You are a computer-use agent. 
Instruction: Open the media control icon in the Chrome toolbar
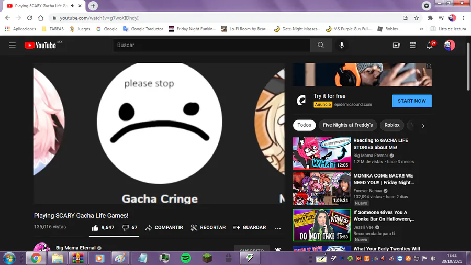(441, 18)
